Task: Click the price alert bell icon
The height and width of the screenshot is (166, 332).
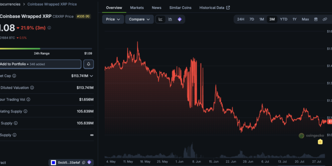Action: 89,64
